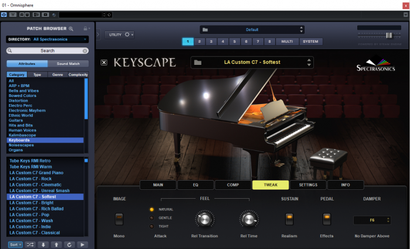This screenshot has height=249, width=410.
Task: Toggle plugin power button in host toolbar
Action: 4,15
